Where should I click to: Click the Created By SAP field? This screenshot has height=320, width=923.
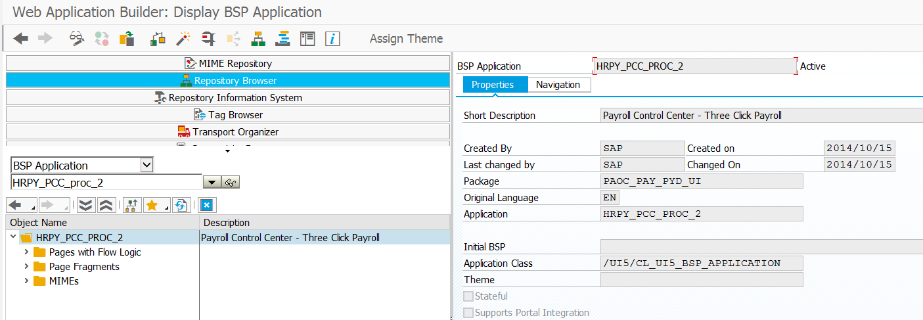642,149
